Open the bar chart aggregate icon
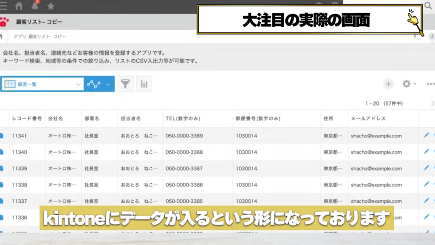 click(x=144, y=84)
